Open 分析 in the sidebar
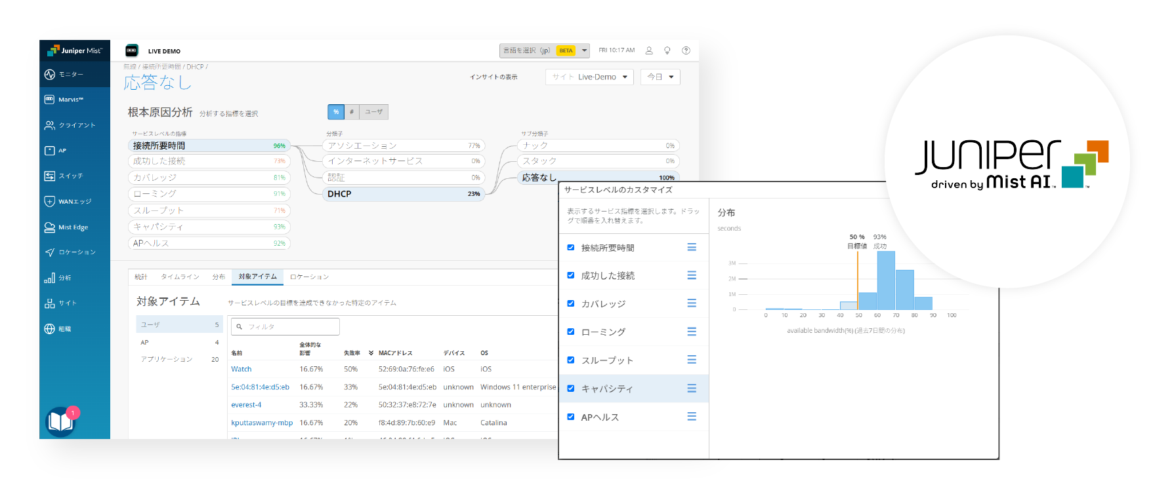The width and height of the screenshot is (1155, 498). pyautogui.click(x=74, y=278)
